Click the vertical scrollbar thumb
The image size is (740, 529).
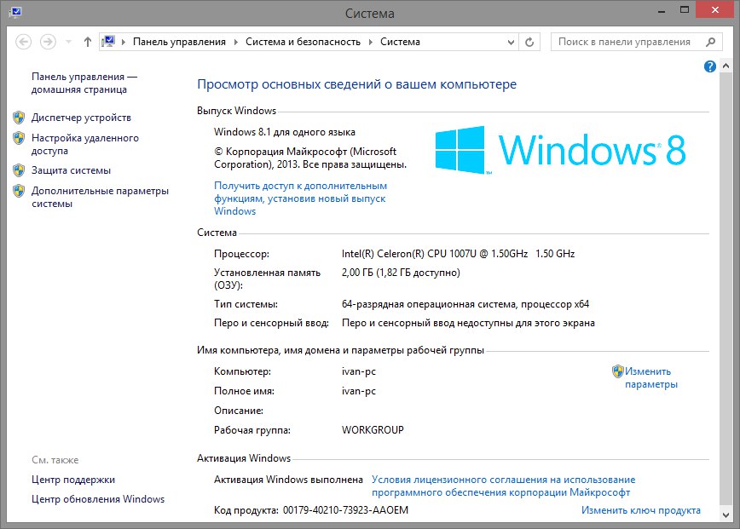[x=726, y=289]
